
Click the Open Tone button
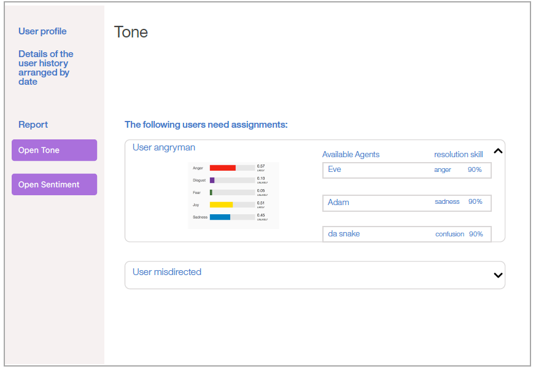pos(55,150)
